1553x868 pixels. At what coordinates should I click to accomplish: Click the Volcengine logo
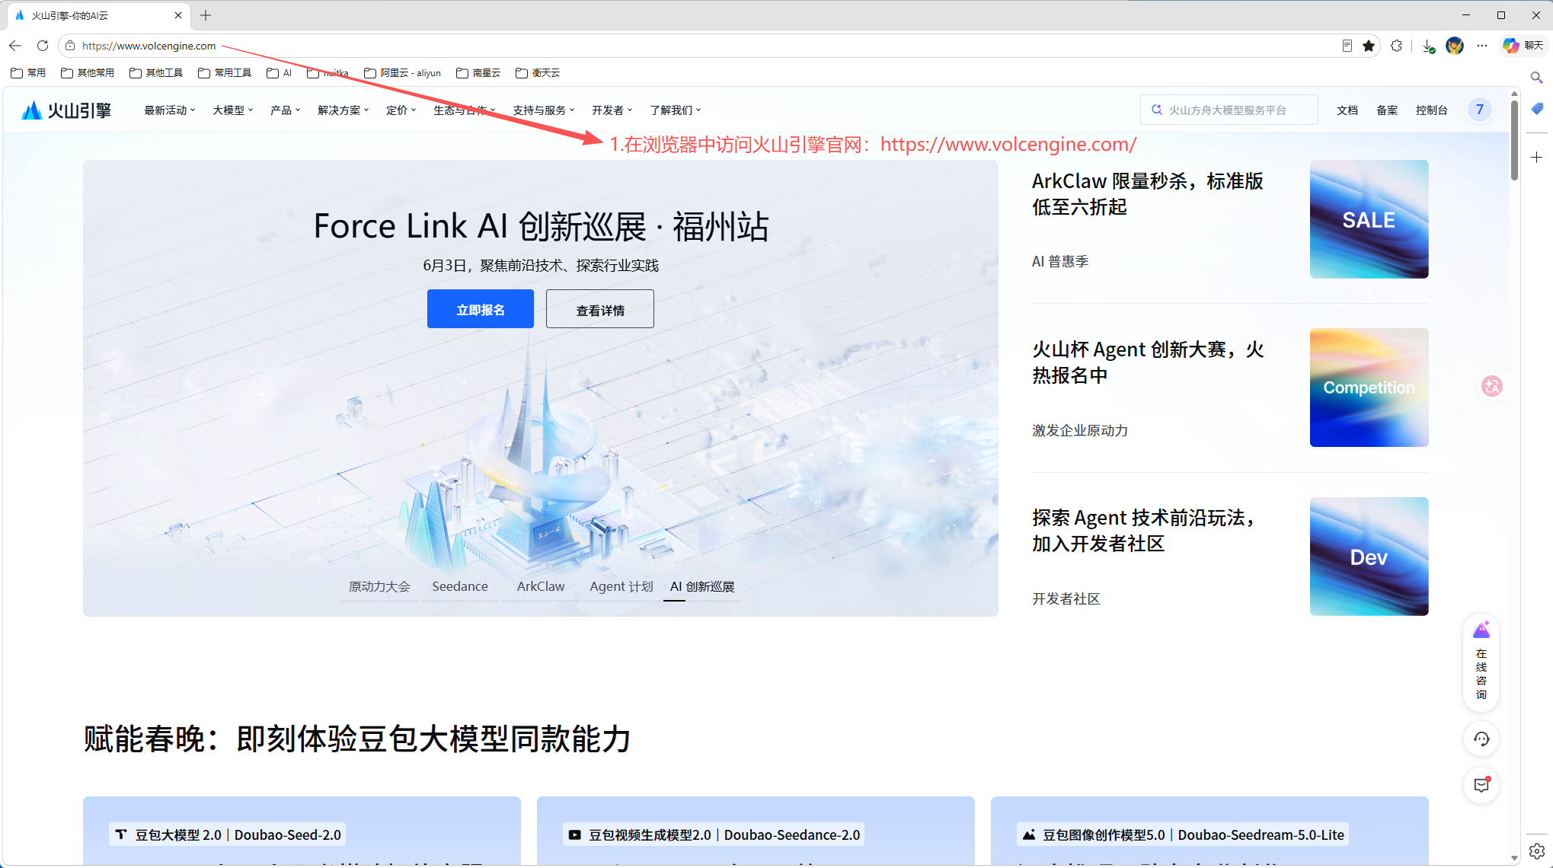coord(66,110)
